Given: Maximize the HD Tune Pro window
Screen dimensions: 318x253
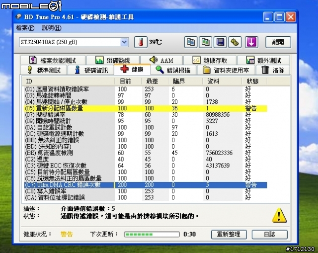Looking at the screenshot, I should point(279,17).
